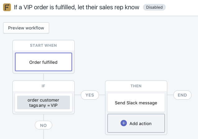198x139 pixels.
Task: Click the connector line between THEN and END
Action: click(170, 95)
